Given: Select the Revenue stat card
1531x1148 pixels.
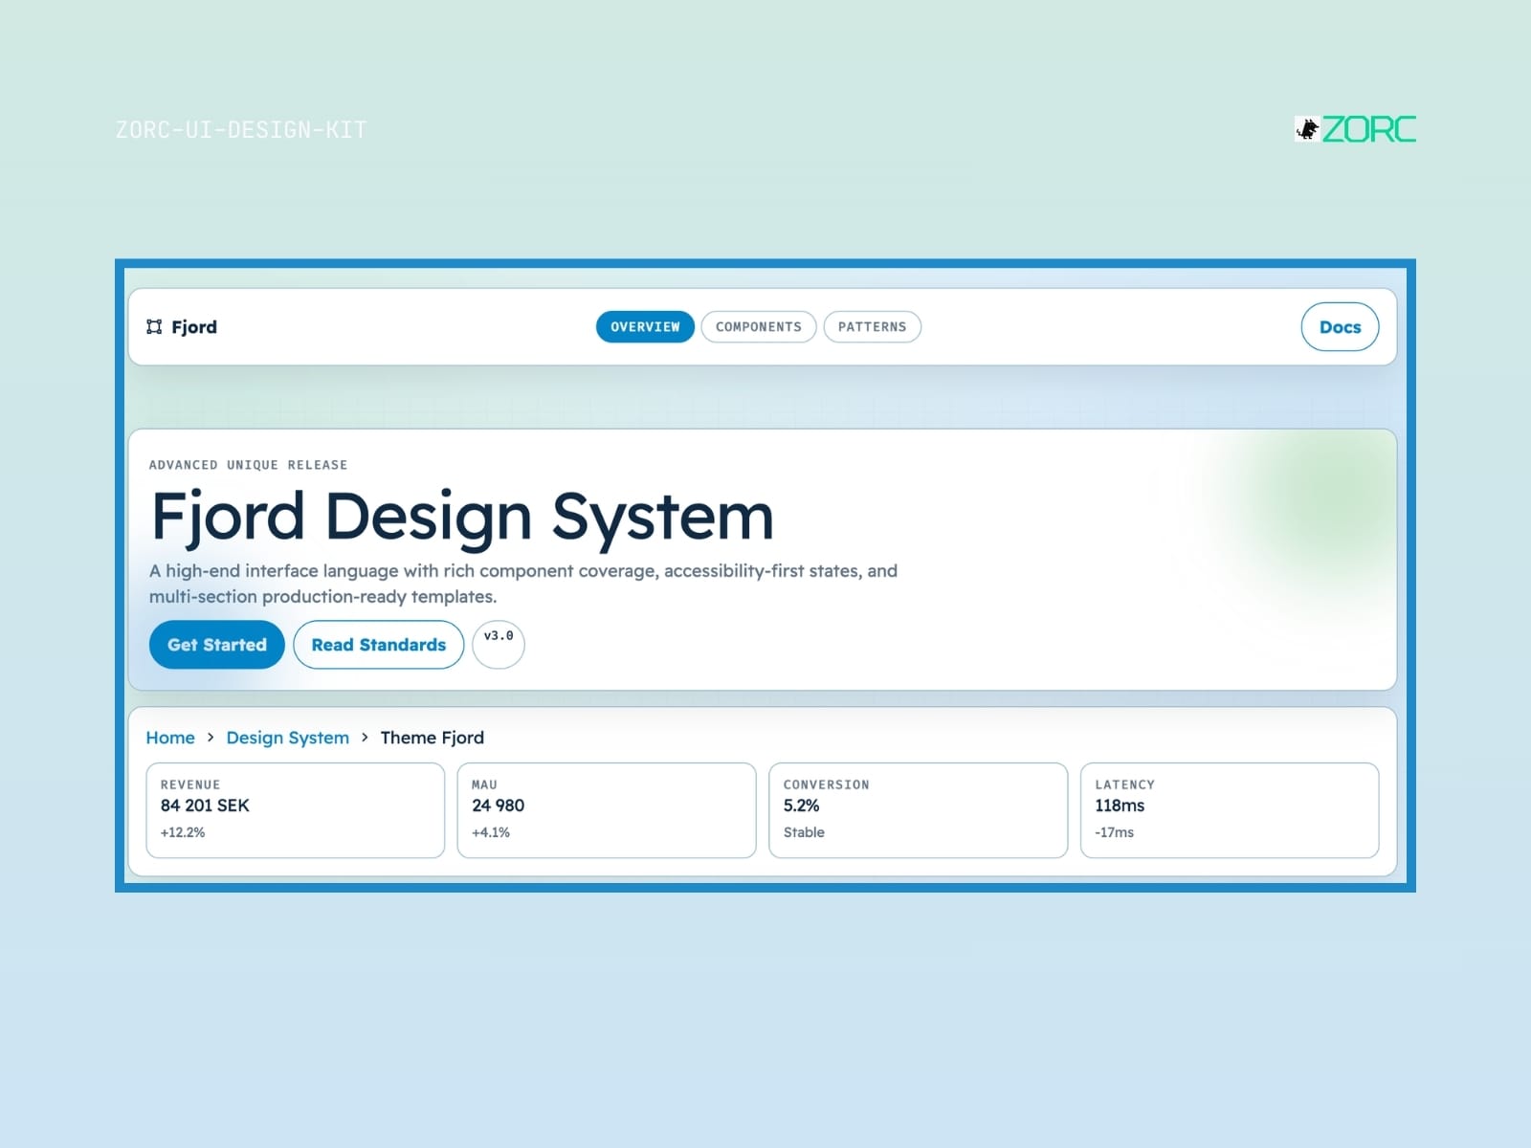Looking at the screenshot, I should (296, 810).
